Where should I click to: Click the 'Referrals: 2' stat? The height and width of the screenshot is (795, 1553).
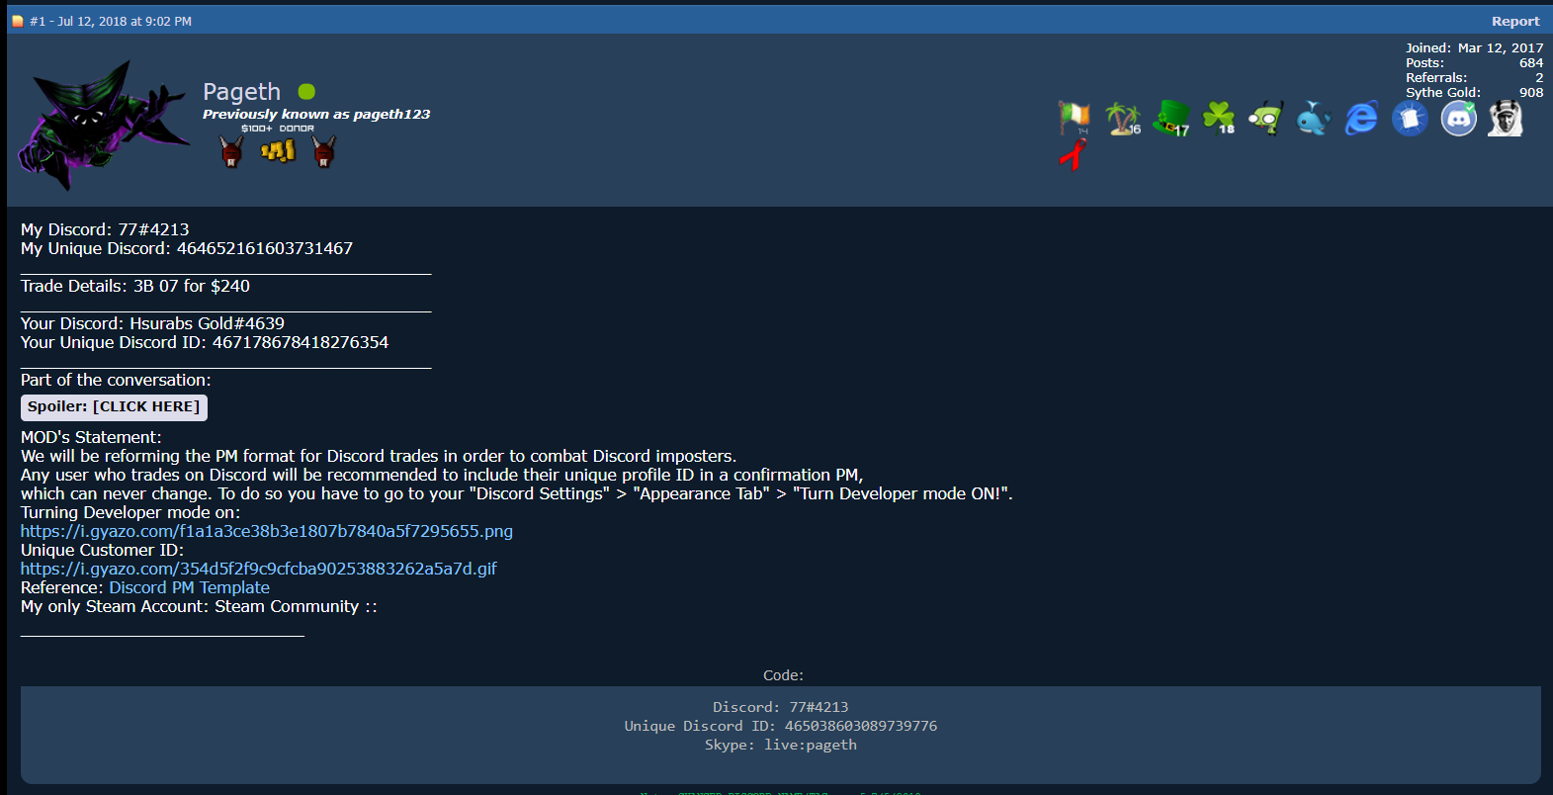(x=1474, y=77)
